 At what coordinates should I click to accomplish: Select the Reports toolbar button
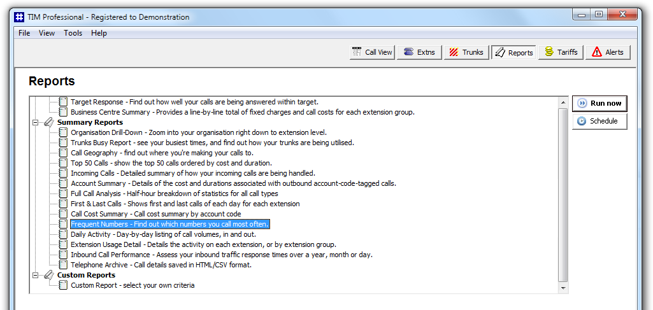coord(513,52)
